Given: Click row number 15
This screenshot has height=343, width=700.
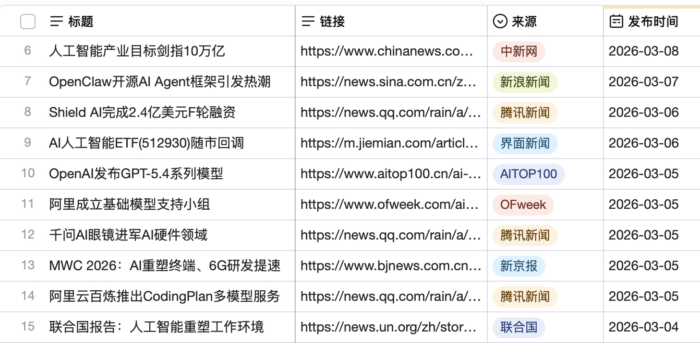Looking at the screenshot, I should (x=28, y=326).
